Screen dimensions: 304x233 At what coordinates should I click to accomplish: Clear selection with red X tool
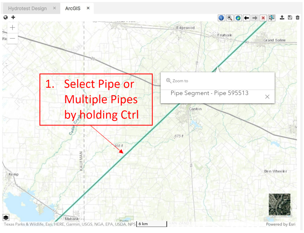pyautogui.click(x=263, y=18)
